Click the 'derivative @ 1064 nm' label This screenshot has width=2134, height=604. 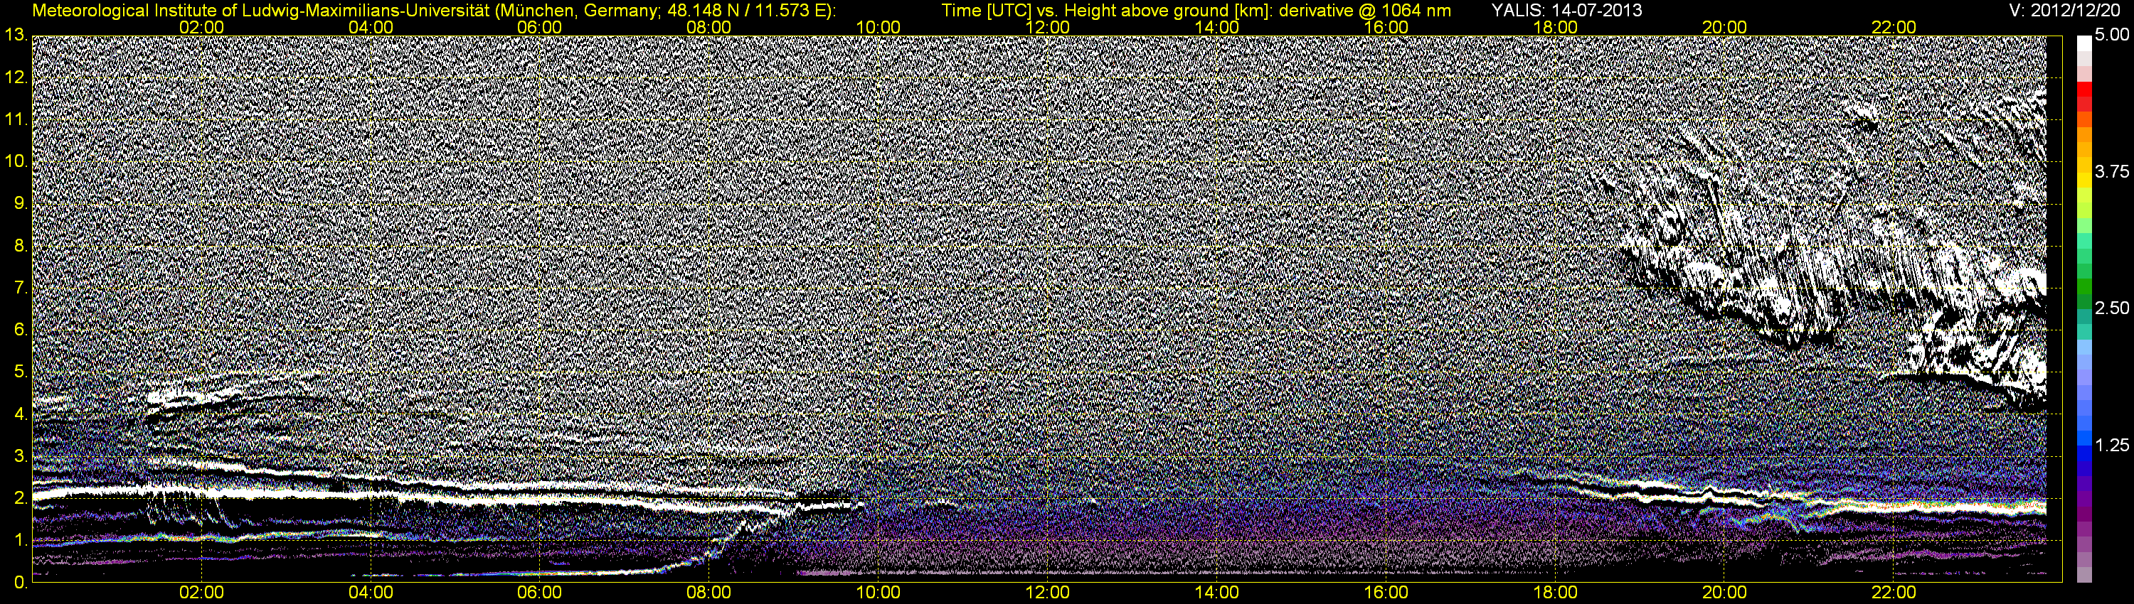point(1365,11)
